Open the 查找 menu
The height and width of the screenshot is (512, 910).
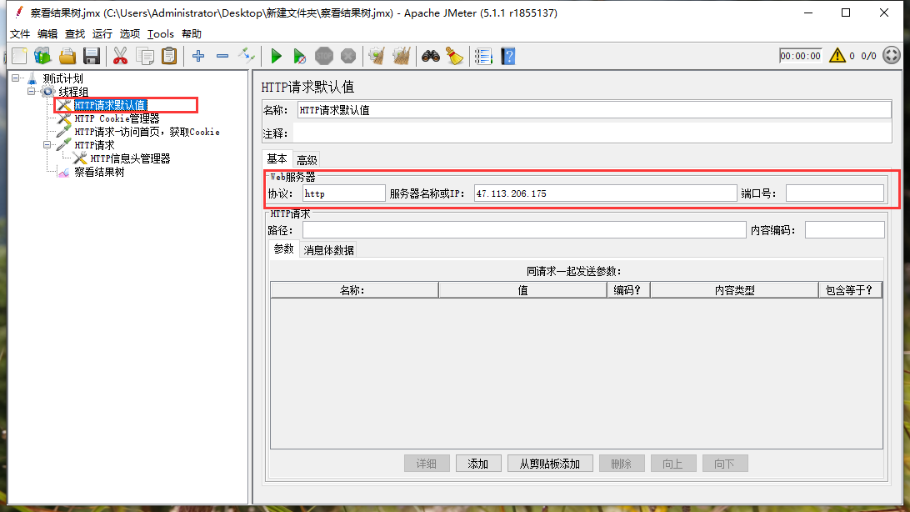[74, 34]
